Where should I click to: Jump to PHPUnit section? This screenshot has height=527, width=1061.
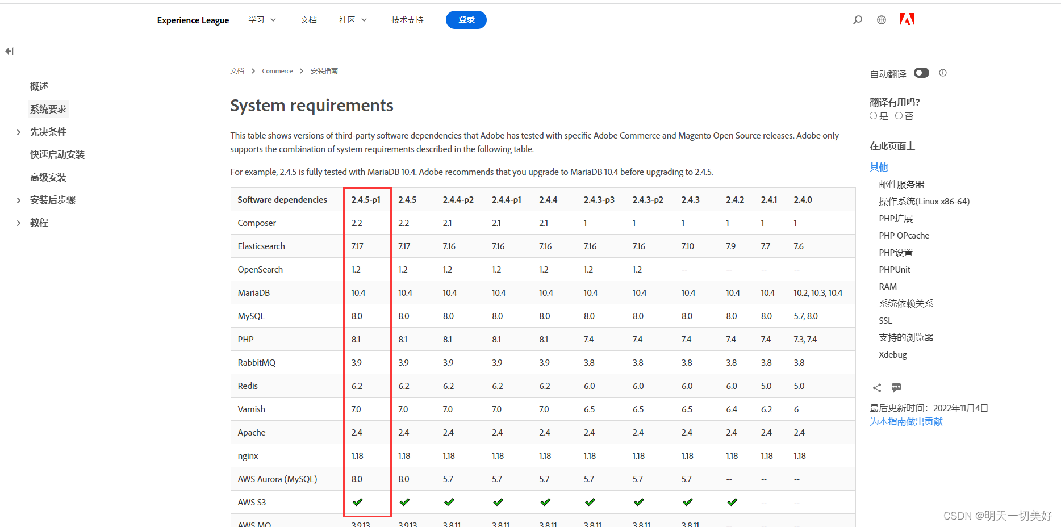point(895,269)
